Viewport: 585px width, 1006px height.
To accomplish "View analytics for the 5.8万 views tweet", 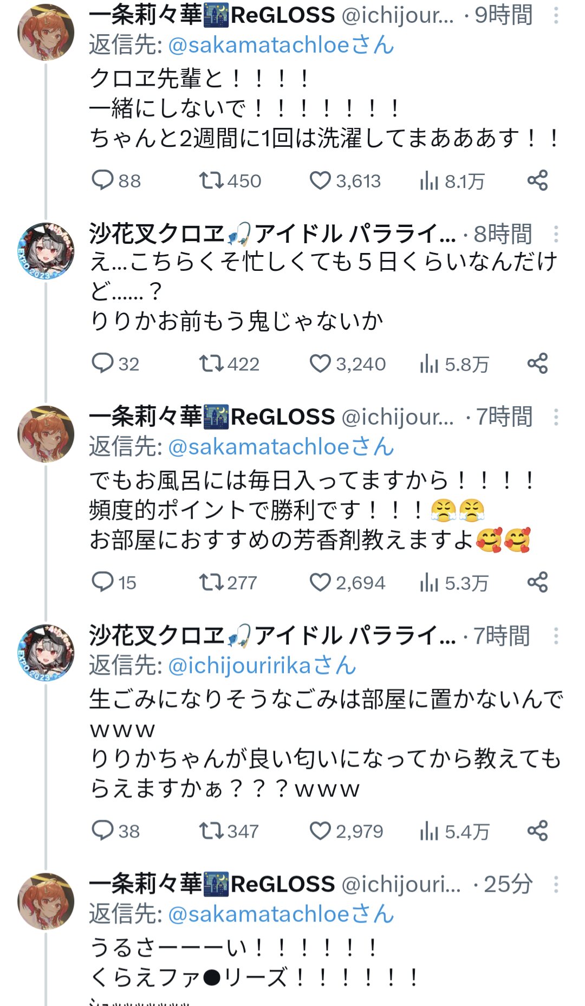I will coord(429,364).
